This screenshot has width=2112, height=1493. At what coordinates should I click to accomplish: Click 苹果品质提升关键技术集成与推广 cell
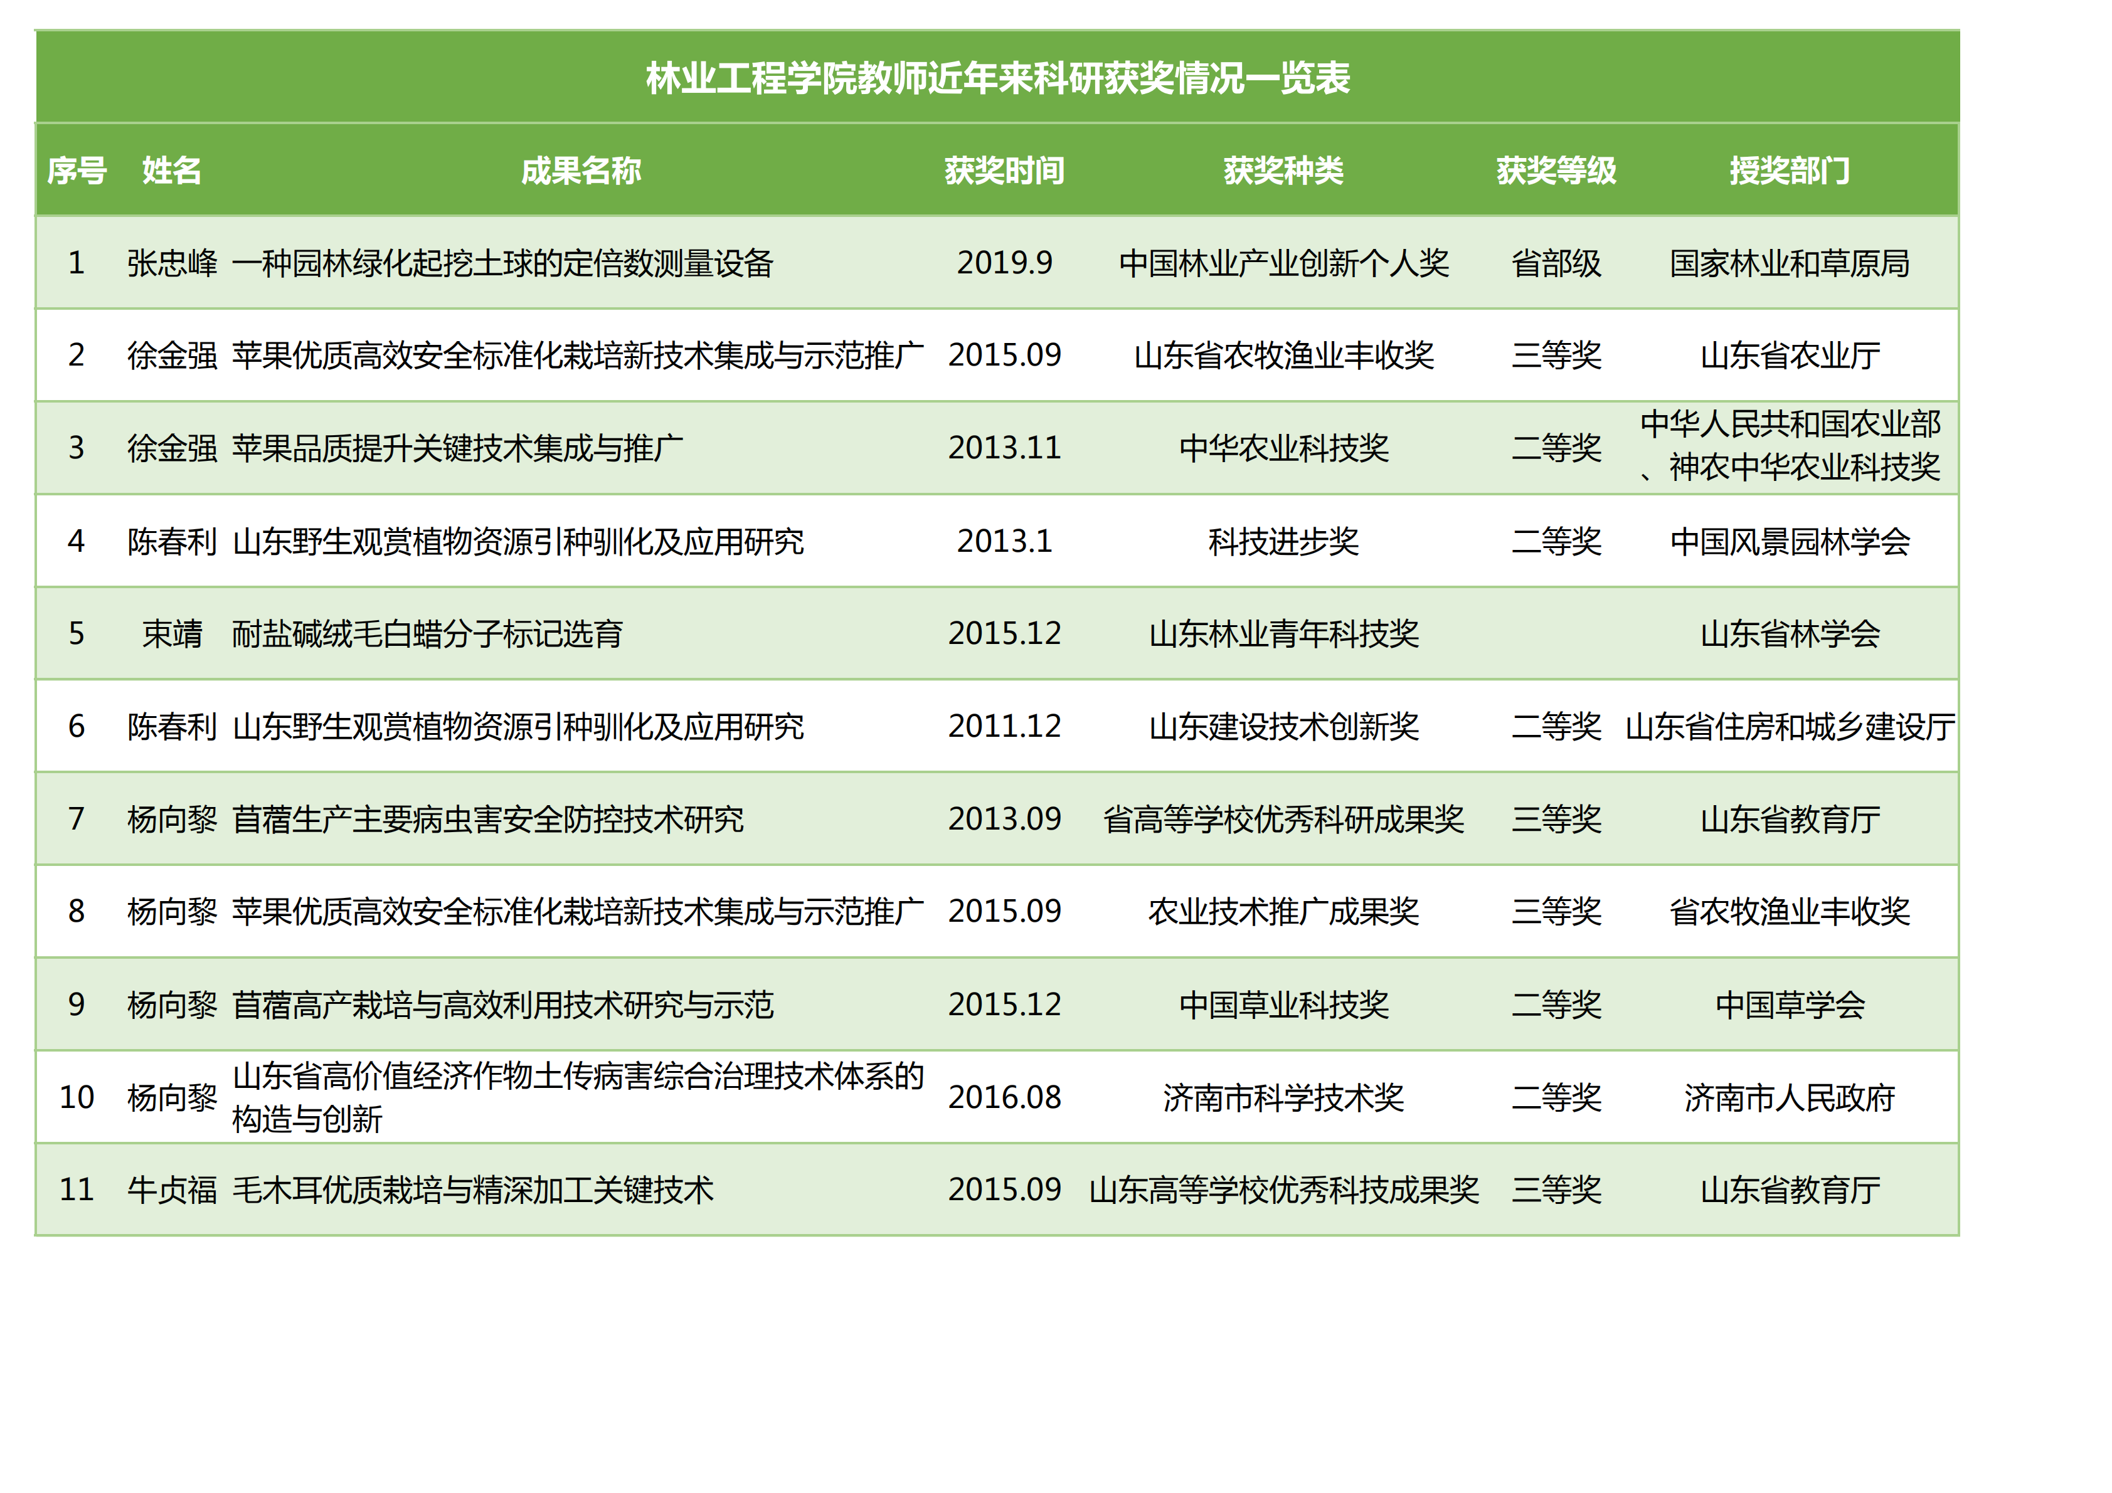click(x=458, y=448)
